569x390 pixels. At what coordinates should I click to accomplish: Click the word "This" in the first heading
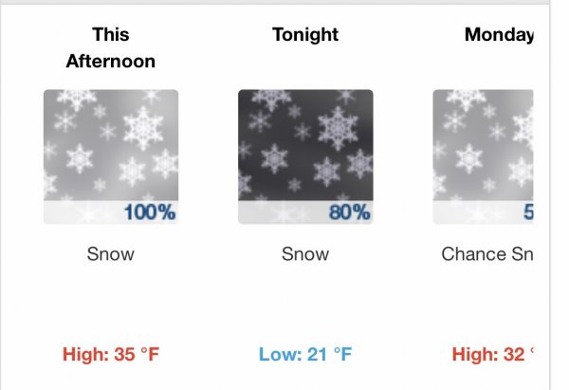click(111, 35)
